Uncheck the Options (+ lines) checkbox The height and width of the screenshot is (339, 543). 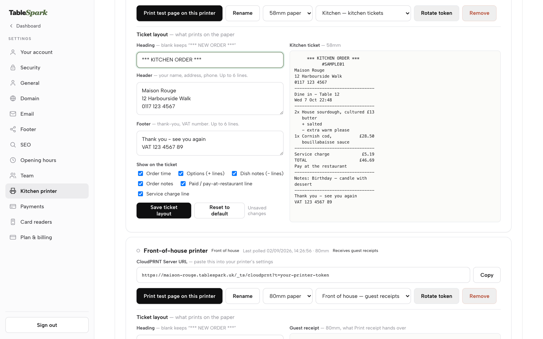(181, 174)
